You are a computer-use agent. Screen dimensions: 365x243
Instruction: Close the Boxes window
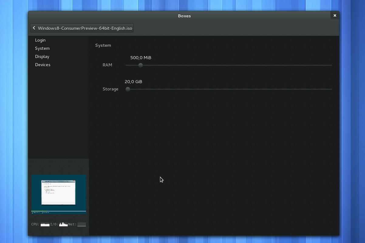pos(335,15)
